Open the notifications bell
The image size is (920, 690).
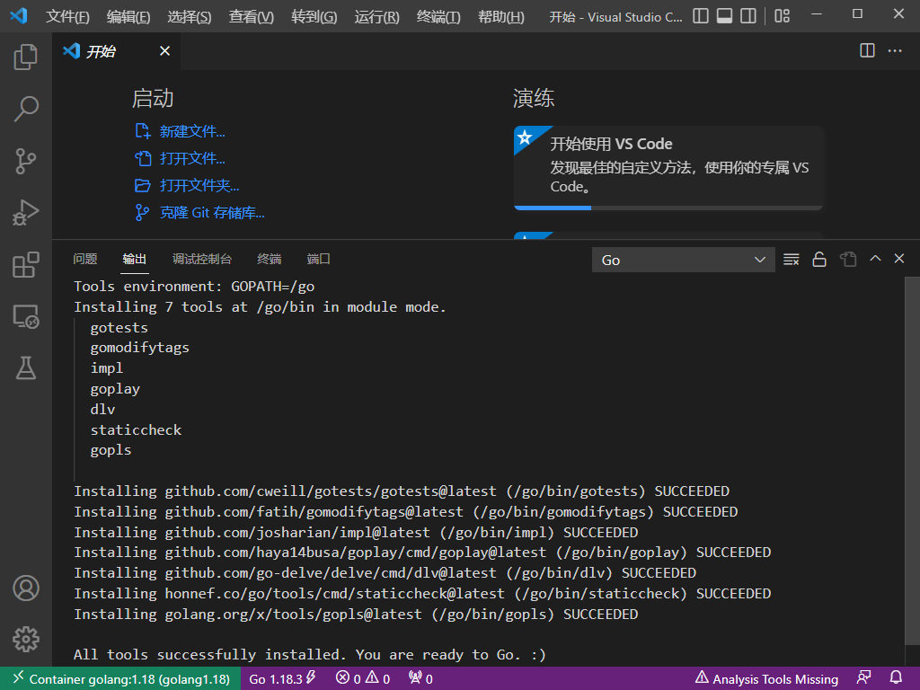[896, 678]
